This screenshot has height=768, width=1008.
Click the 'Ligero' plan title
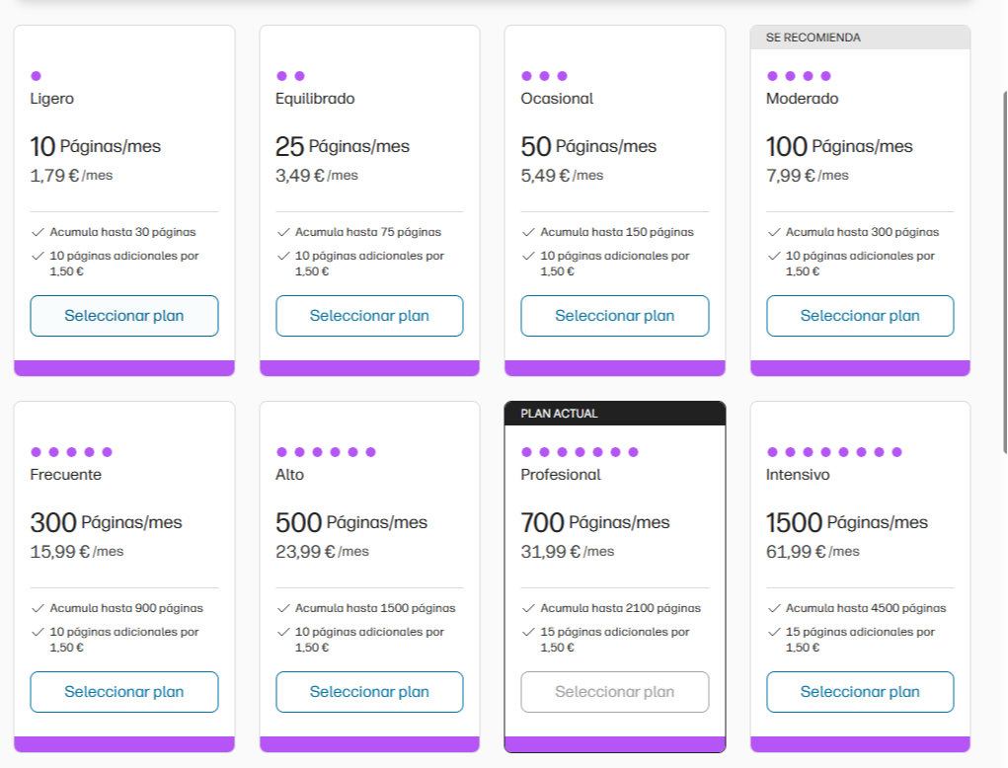tap(52, 99)
